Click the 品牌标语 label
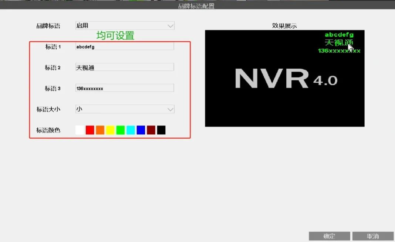 tap(48, 26)
